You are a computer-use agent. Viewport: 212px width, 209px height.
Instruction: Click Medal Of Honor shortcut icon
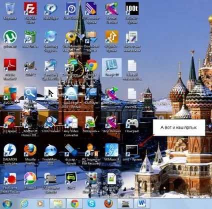[x=30, y=122]
